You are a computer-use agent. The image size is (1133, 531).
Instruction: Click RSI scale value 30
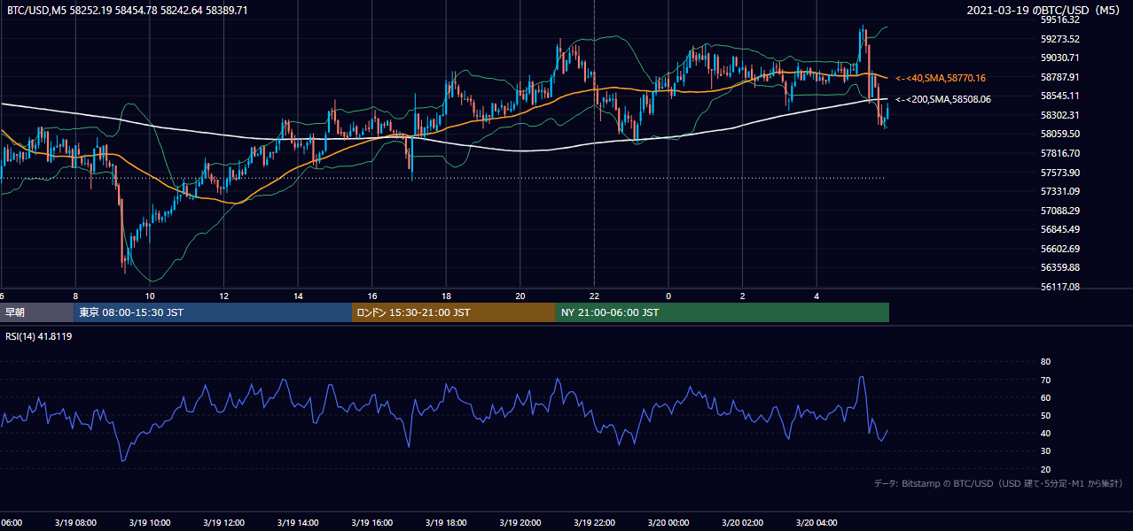(1045, 451)
